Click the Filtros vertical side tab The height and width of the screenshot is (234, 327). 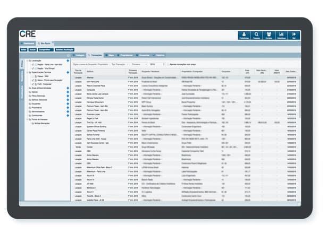pos(22,64)
